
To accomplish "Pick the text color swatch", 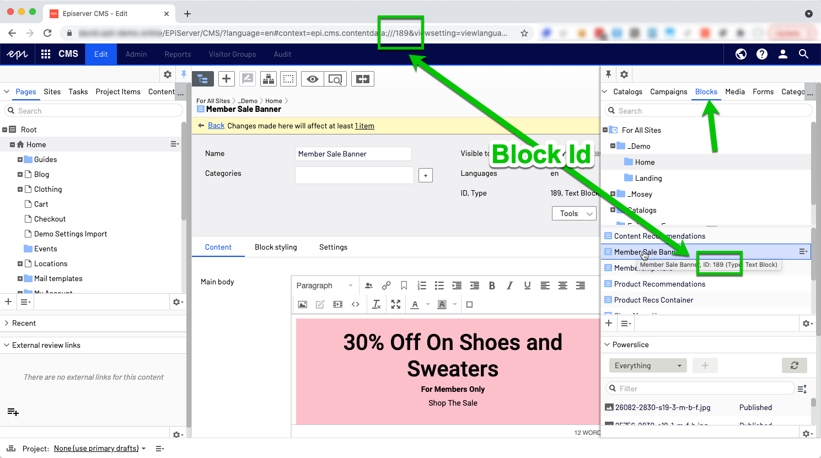I will pos(415,304).
